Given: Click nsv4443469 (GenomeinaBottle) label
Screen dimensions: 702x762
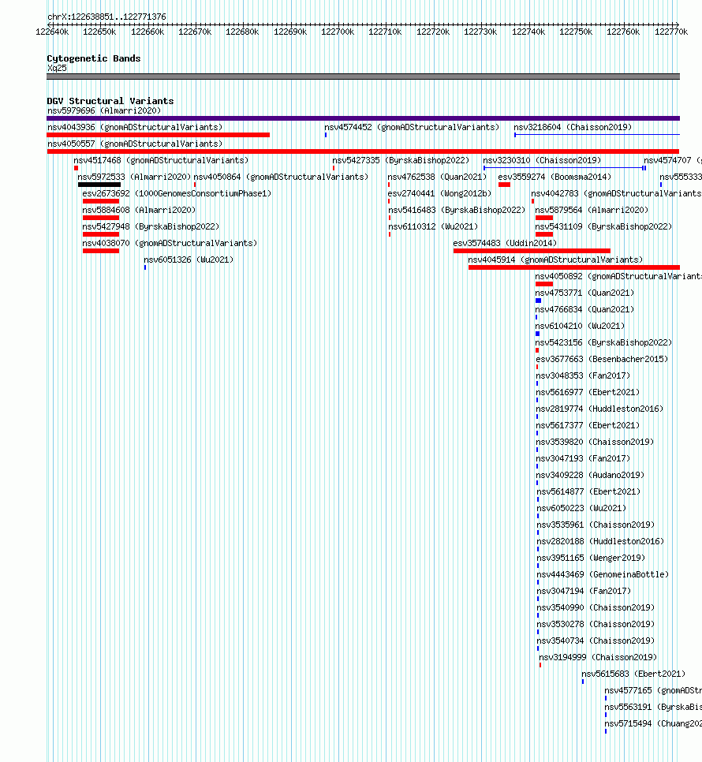Looking at the screenshot, I should 603,573.
